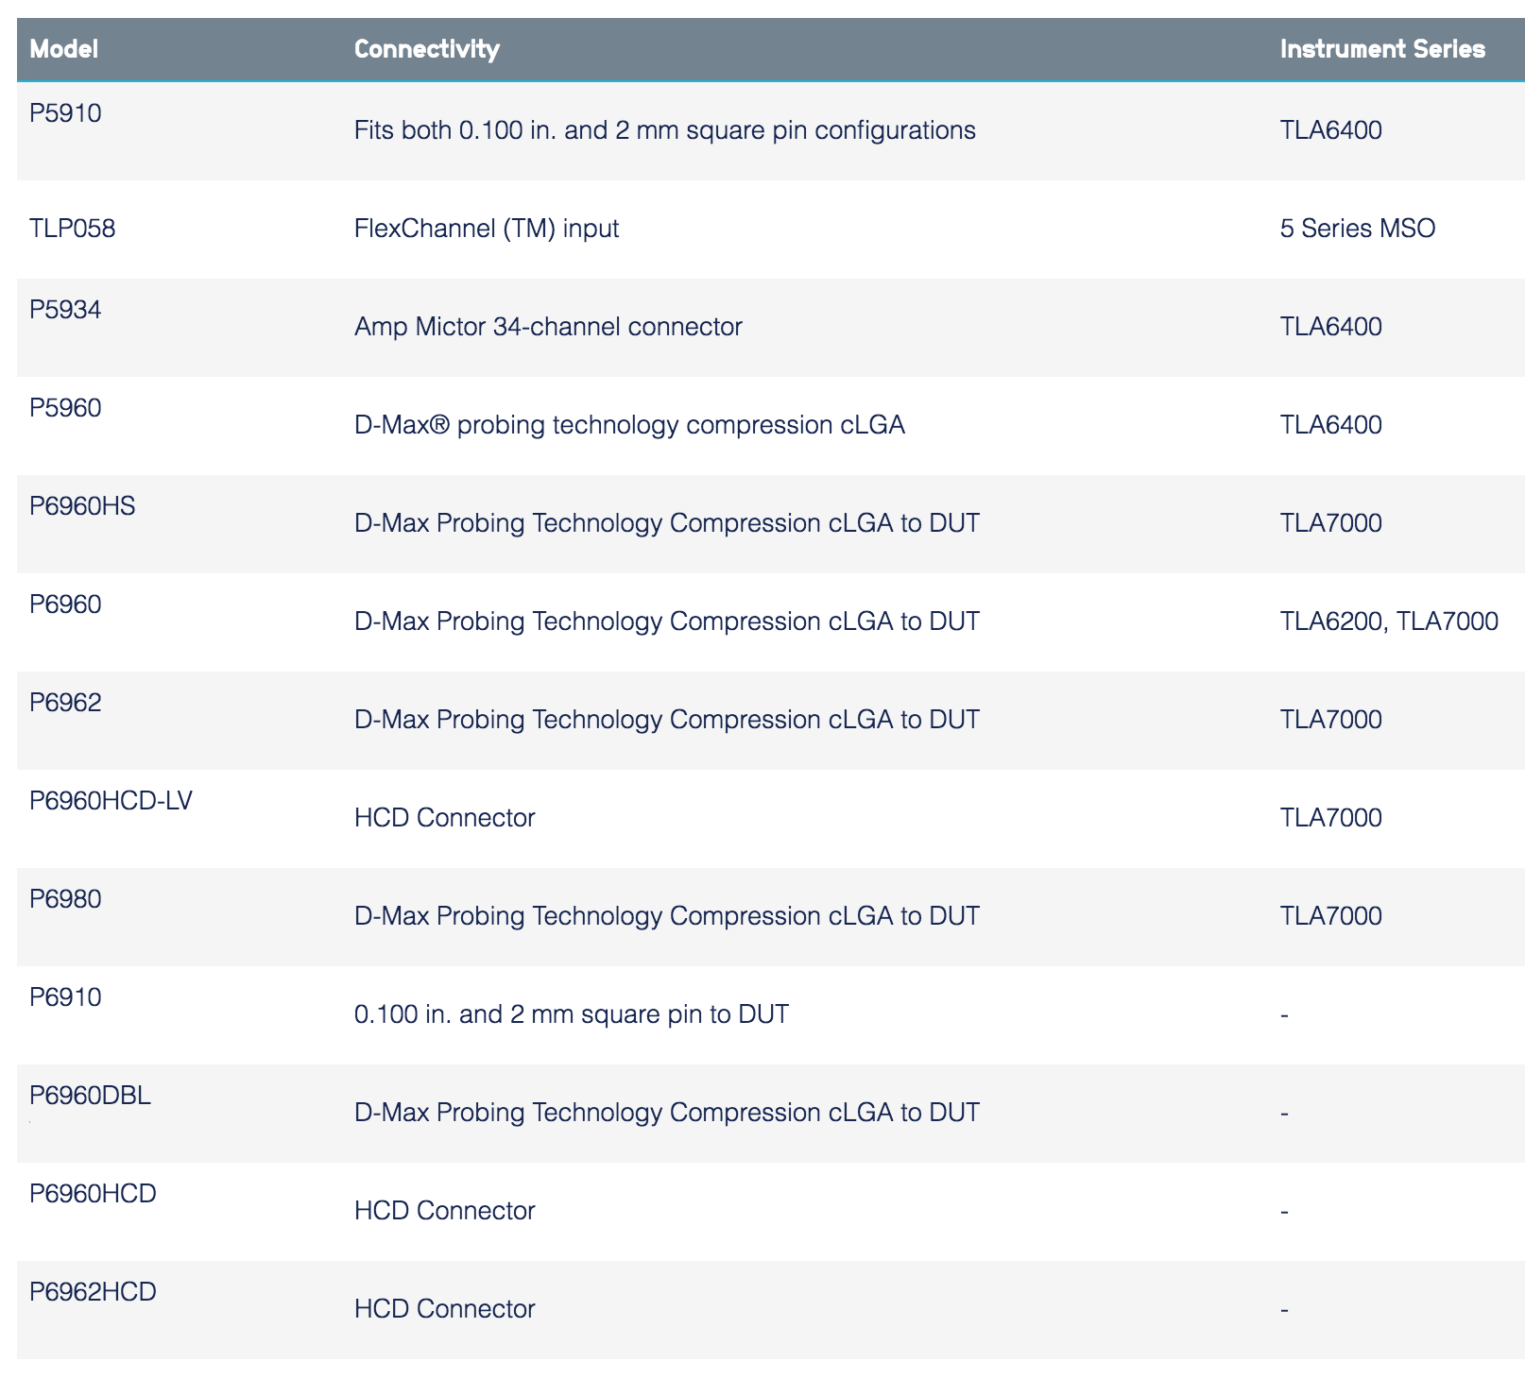Open the P5910 model entry
Screen dimensions: 1525x1396
(x=65, y=113)
